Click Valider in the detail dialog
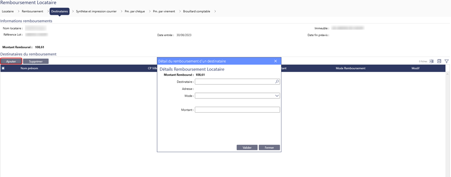Image resolution: width=451 pixels, height=177 pixels. tap(247, 147)
